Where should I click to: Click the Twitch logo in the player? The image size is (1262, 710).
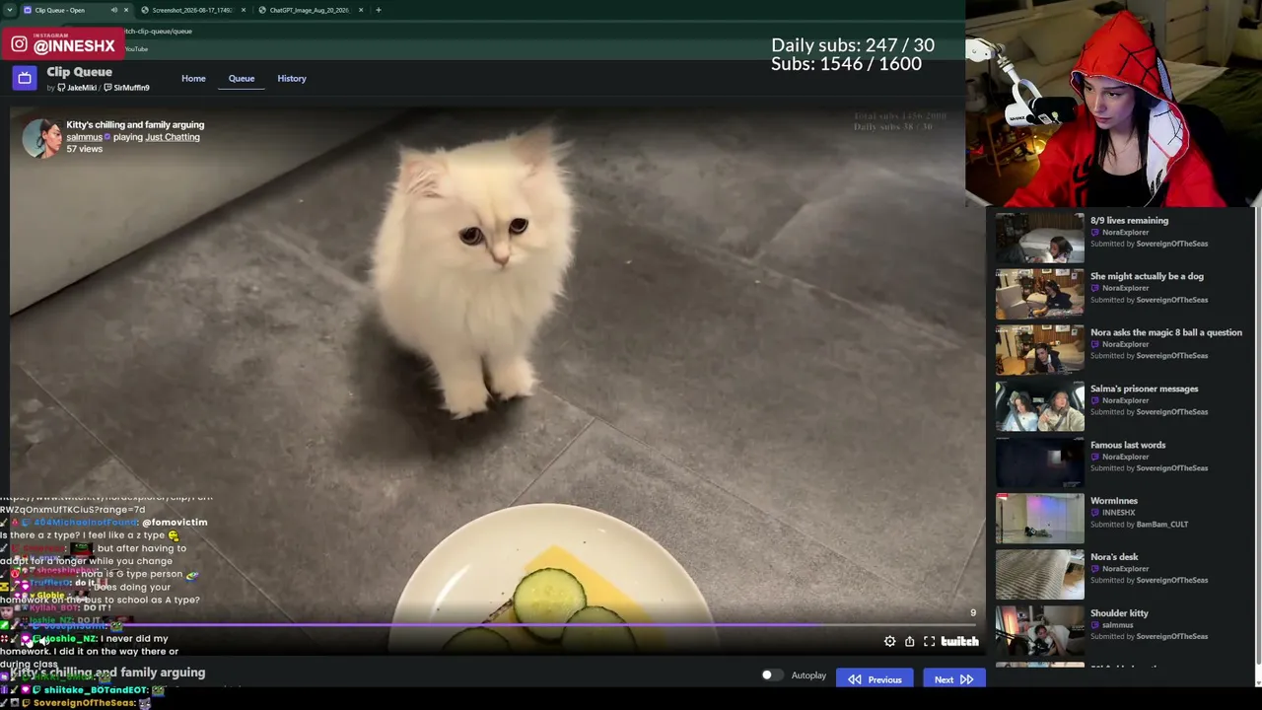click(959, 642)
